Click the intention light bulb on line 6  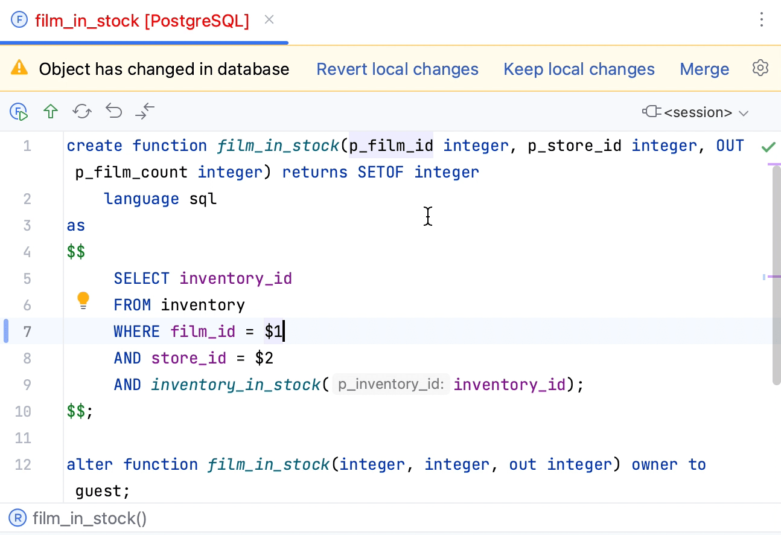click(x=83, y=300)
